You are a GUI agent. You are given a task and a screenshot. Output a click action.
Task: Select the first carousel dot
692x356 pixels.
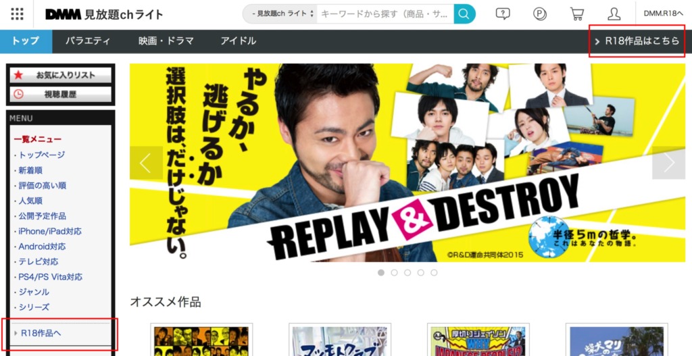pos(381,273)
